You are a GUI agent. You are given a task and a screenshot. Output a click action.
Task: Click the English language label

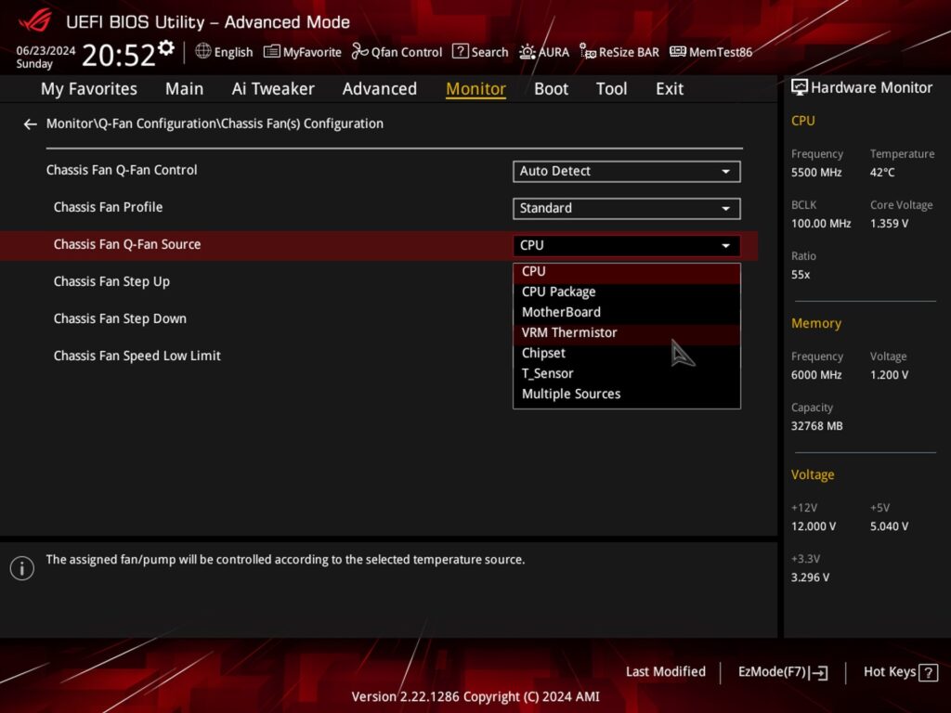pyautogui.click(x=233, y=52)
